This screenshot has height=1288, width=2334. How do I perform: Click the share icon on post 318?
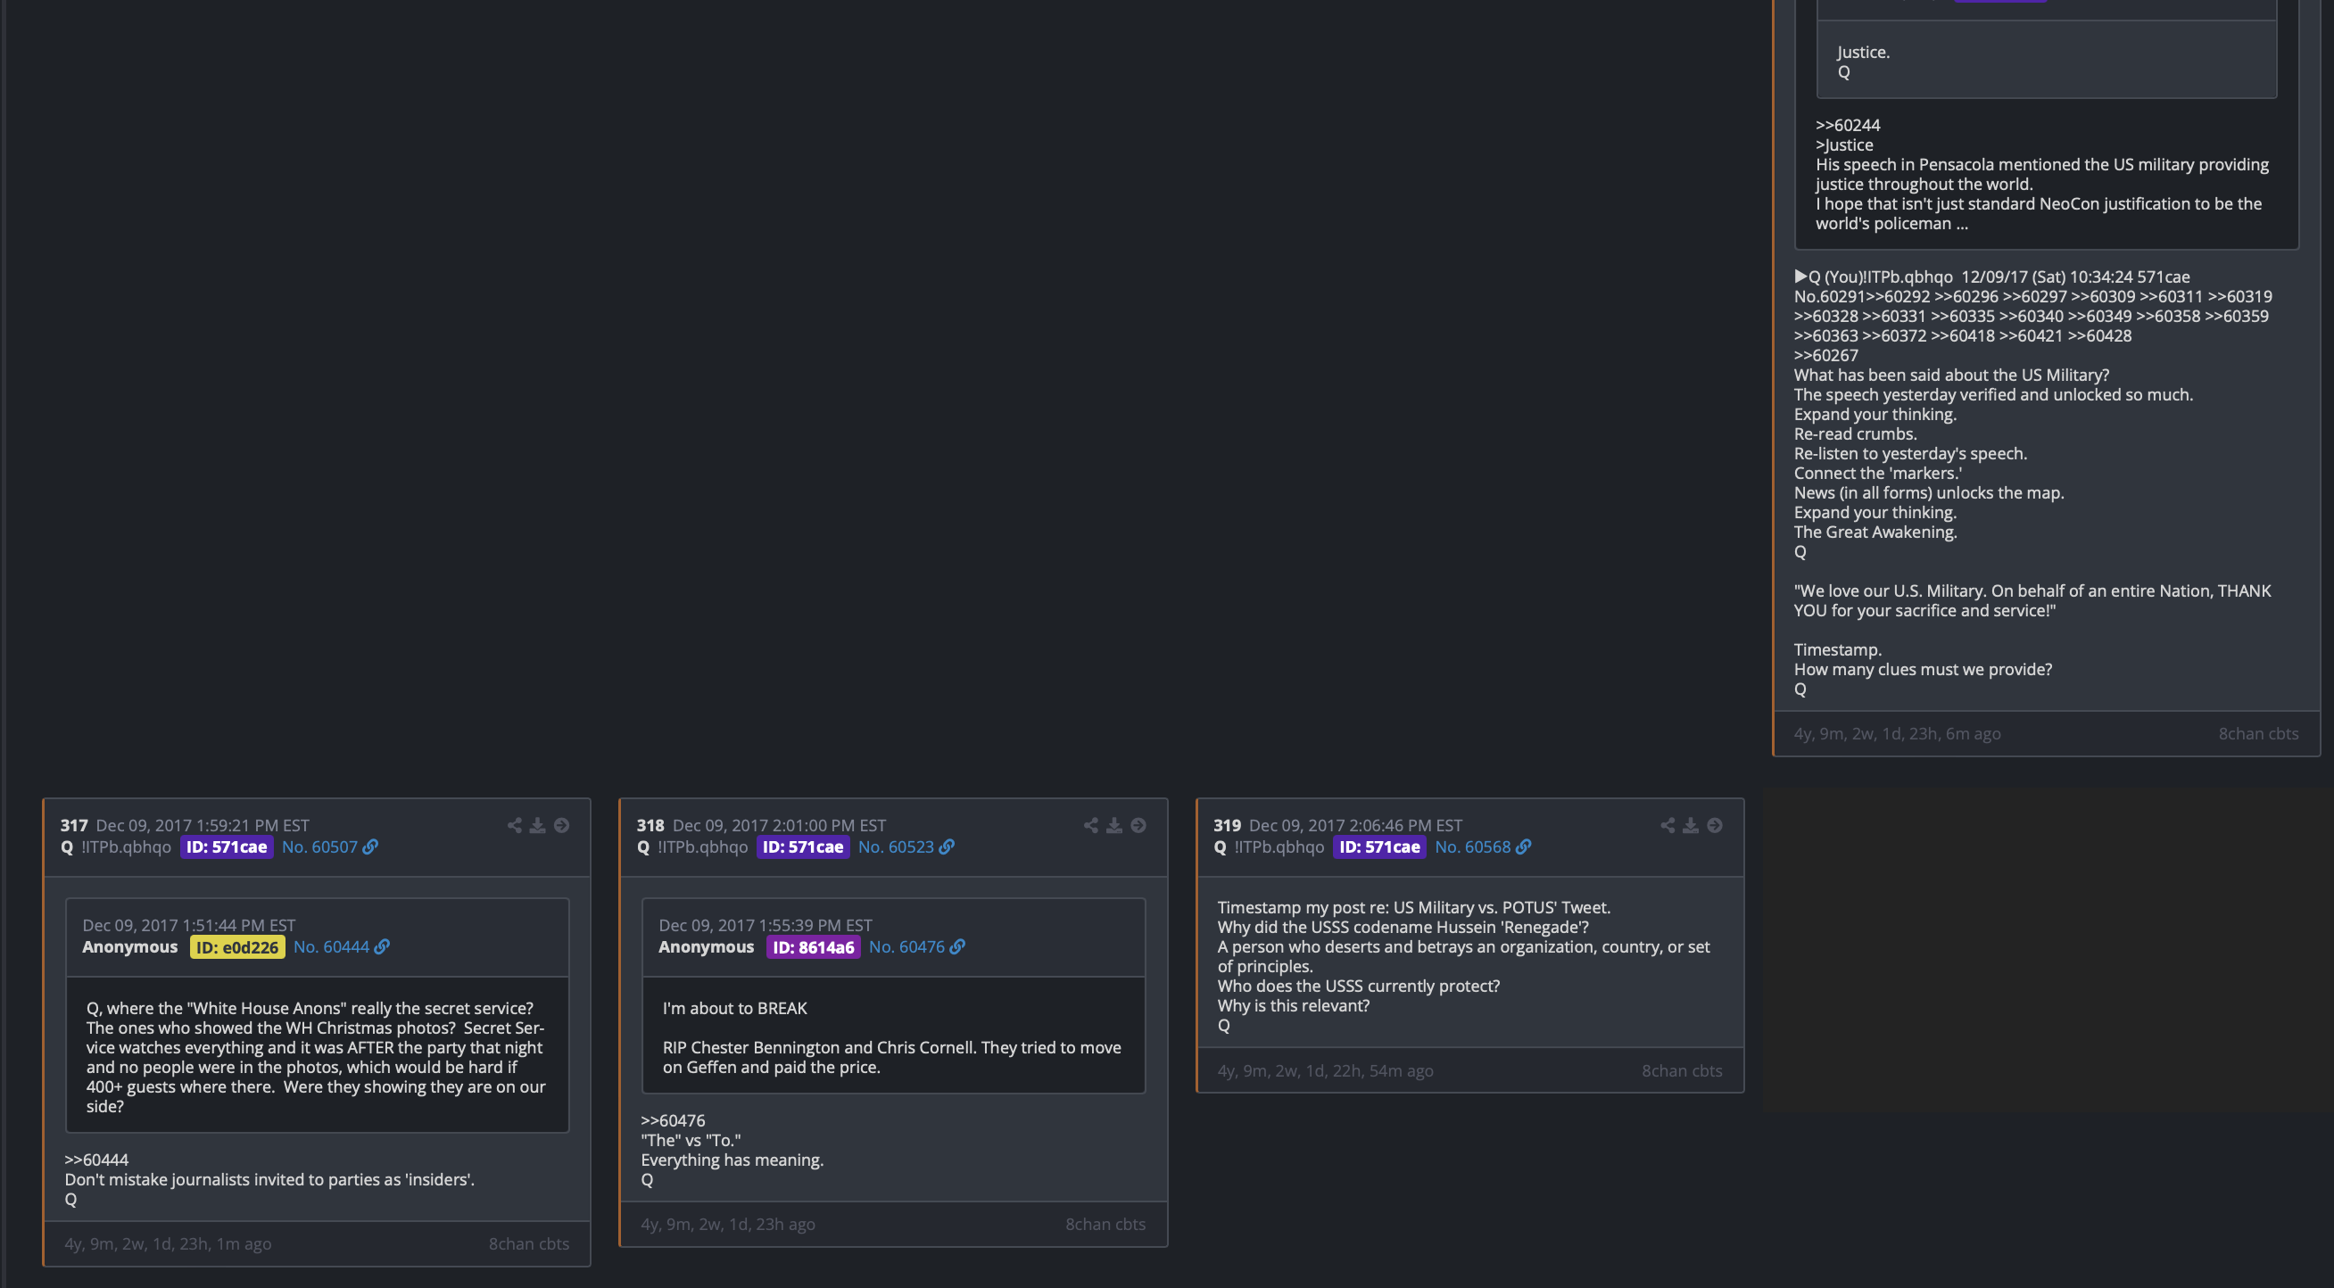pyautogui.click(x=1091, y=825)
